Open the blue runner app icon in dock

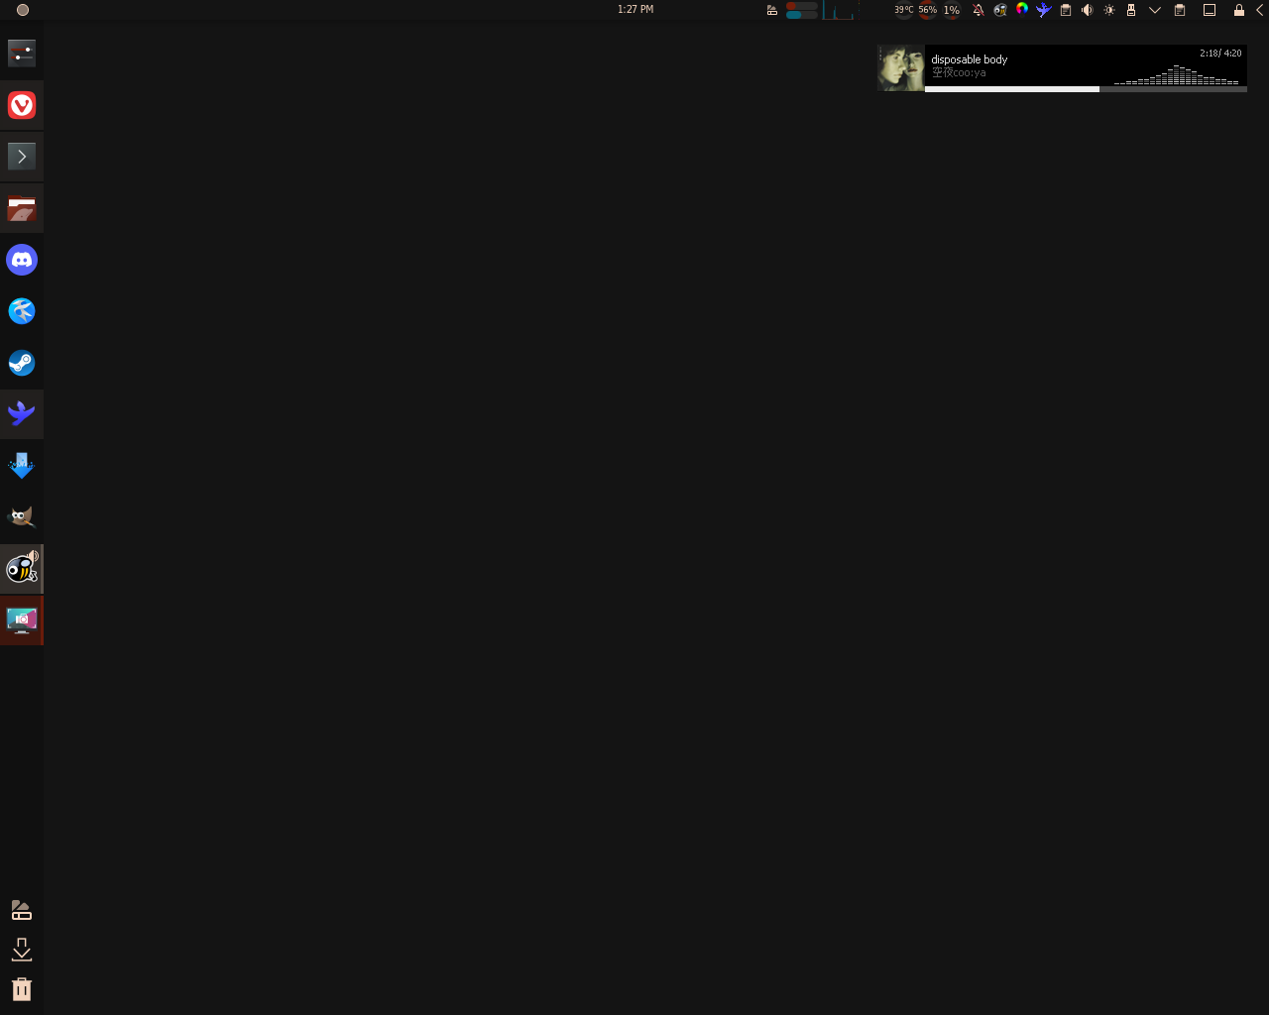pyautogui.click(x=22, y=311)
